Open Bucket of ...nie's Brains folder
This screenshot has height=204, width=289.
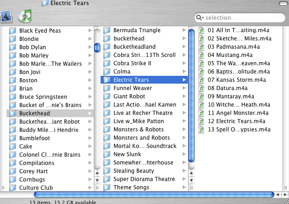50,105
